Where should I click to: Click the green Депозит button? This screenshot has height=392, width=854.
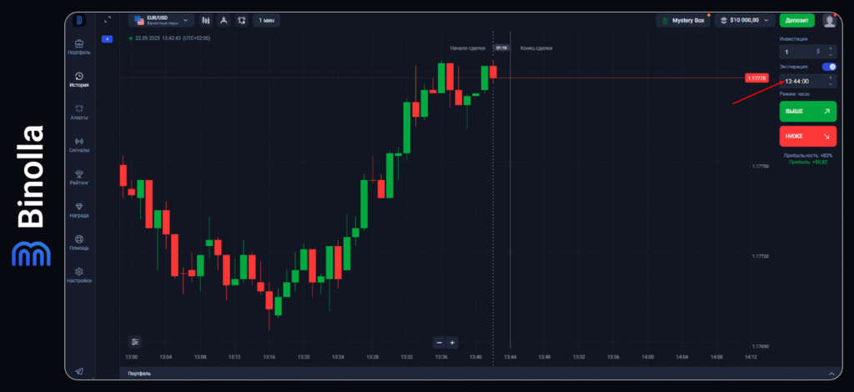click(x=796, y=20)
